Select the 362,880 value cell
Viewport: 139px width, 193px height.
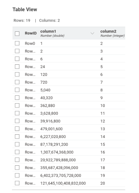pos(48,105)
